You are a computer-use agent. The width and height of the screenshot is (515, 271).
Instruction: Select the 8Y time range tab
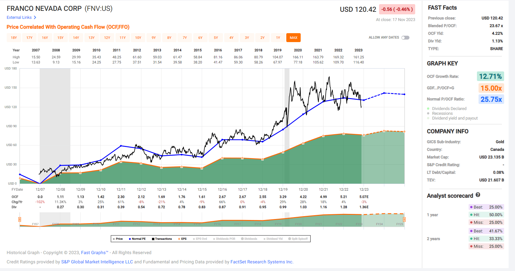coord(169,38)
